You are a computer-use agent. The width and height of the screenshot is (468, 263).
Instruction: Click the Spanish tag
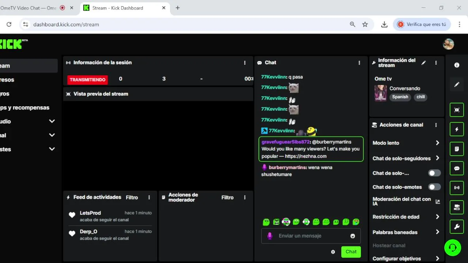(400, 97)
